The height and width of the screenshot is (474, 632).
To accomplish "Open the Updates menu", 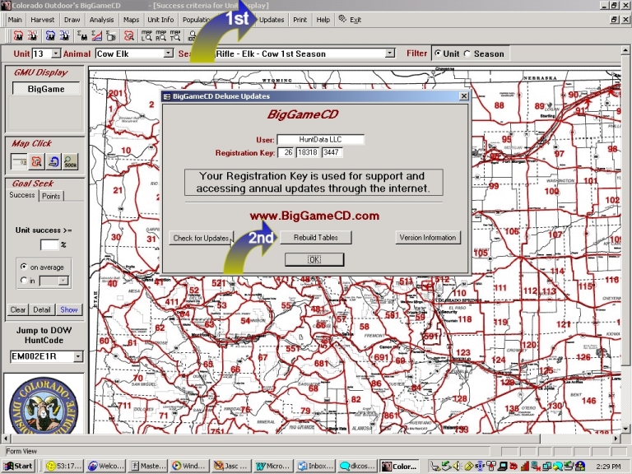I will pyautogui.click(x=272, y=20).
